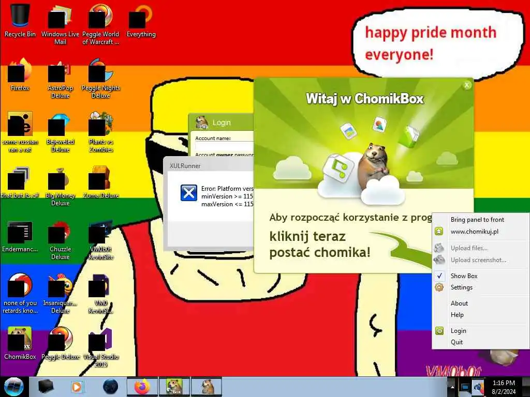Viewport: 530px width, 397px height.
Task: Open Peggle Nights Deluxe desktop icon
Action: tap(100, 79)
